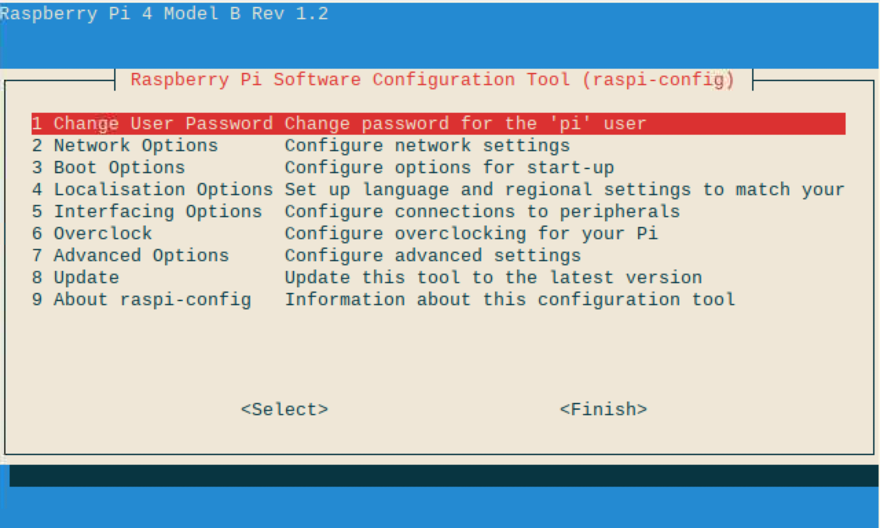
Task: Select the Update menu item
Action: [x=439, y=278]
